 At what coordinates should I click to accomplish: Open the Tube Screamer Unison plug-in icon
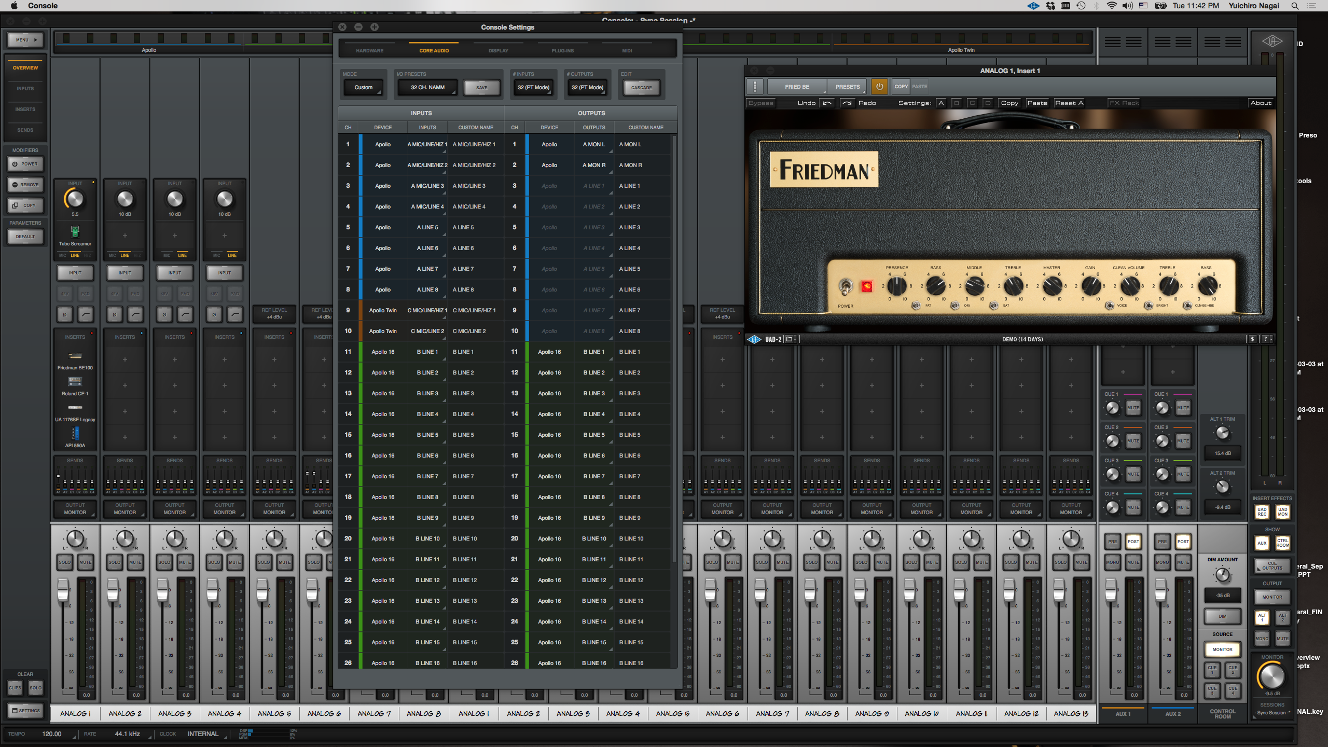[x=75, y=231]
